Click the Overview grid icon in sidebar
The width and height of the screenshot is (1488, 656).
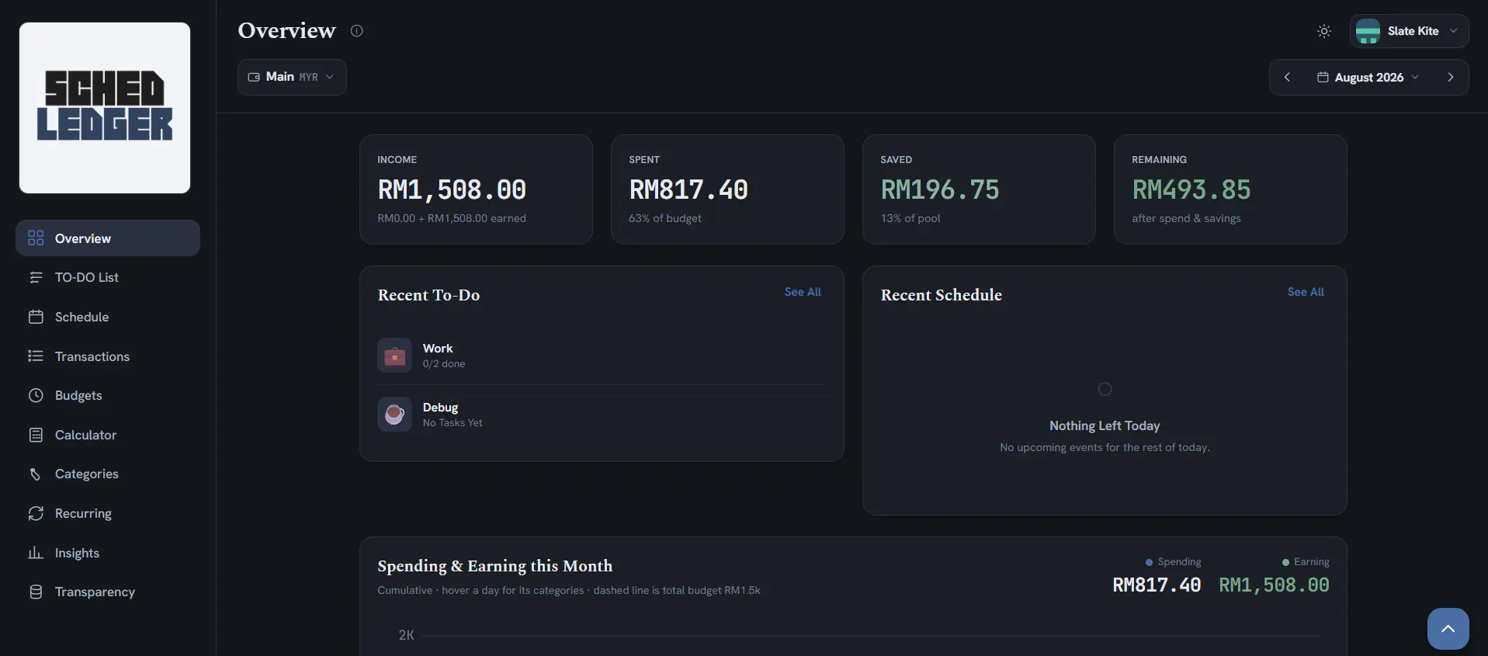(x=36, y=238)
